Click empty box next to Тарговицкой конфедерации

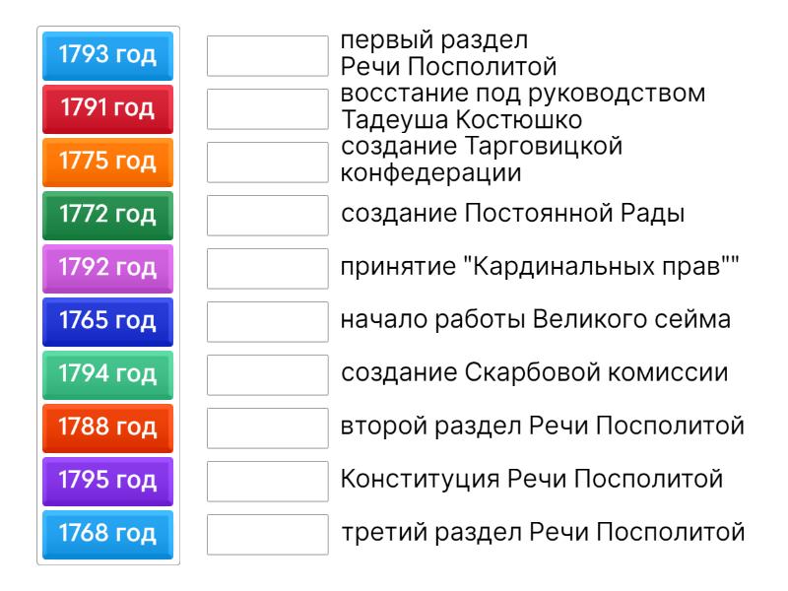click(267, 162)
